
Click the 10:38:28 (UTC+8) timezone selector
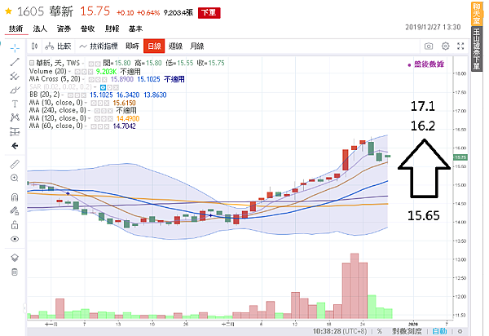pos(340,331)
